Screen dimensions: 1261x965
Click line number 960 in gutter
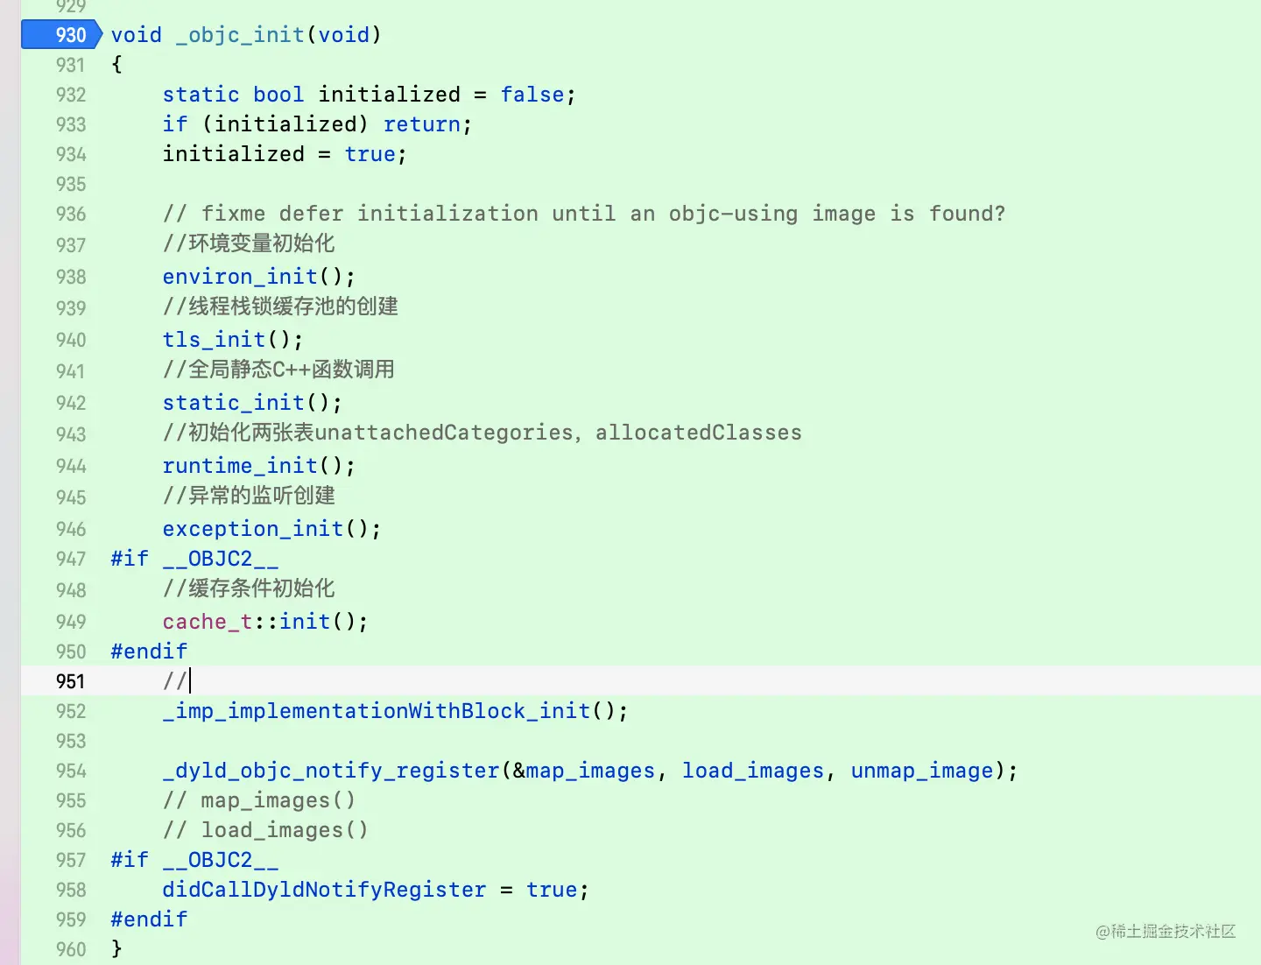pyautogui.click(x=71, y=949)
